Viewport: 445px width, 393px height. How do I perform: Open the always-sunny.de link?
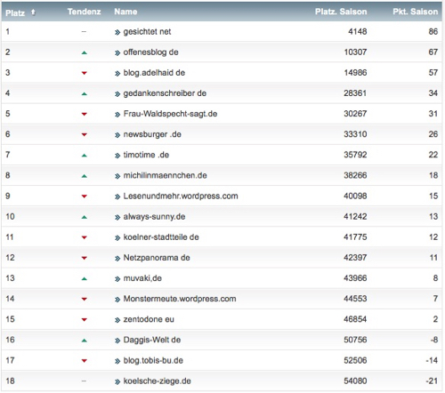[154, 217]
